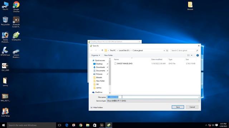The image size is (229, 128).
Task: Open OK folder in navigation pane
Action: point(97,84)
